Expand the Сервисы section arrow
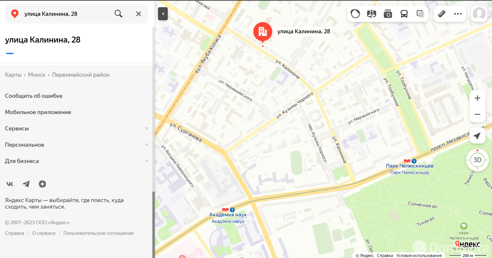Viewport: 492px width, 258px height. (x=147, y=129)
